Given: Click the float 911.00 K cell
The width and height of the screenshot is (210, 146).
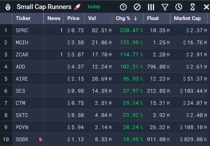Looking at the screenshot, I should pos(158,139).
